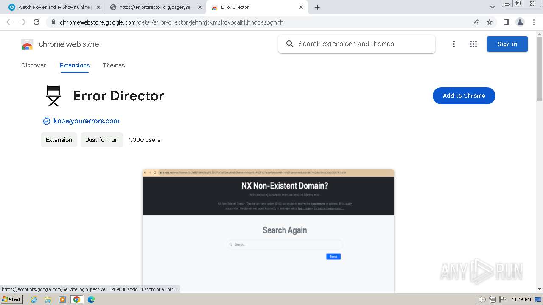The height and width of the screenshot is (305, 543).
Task: Click the share page icon
Action: coord(476,22)
